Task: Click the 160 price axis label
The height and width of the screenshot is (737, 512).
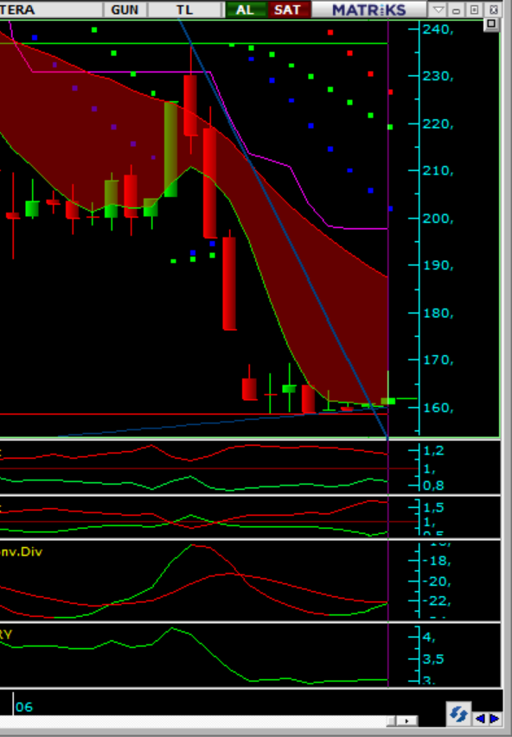Action: 438,408
